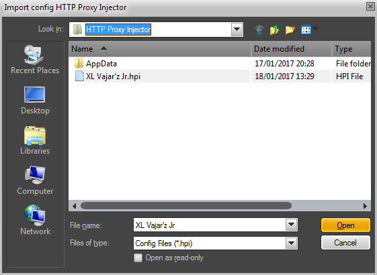Select the AppData folder name
Image resolution: width=377 pixels, height=275 pixels.
(101, 64)
